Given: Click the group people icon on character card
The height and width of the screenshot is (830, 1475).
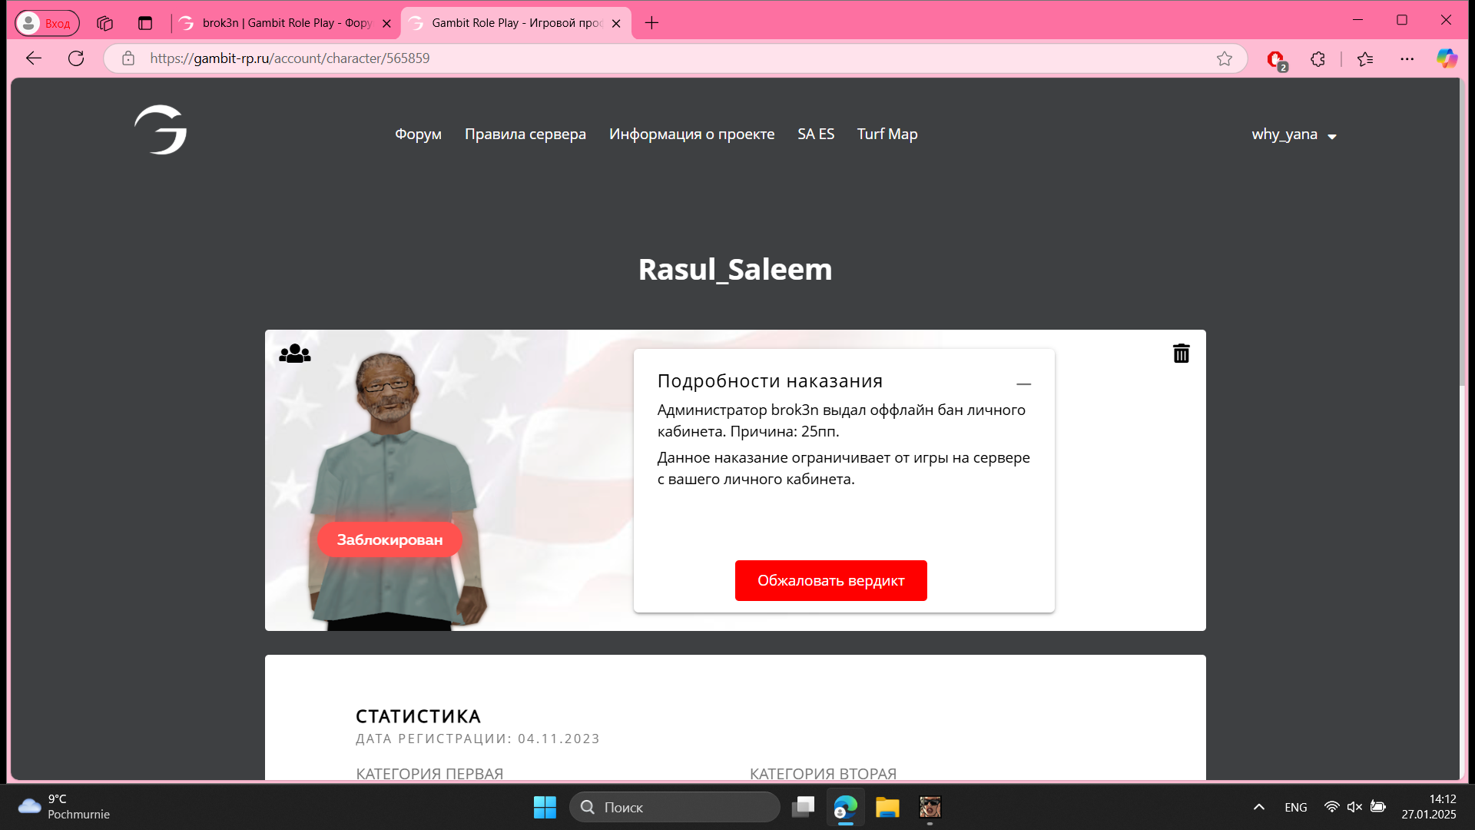Looking at the screenshot, I should point(295,354).
